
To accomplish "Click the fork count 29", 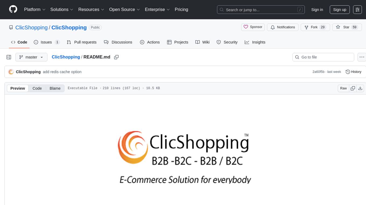I will coord(323,27).
